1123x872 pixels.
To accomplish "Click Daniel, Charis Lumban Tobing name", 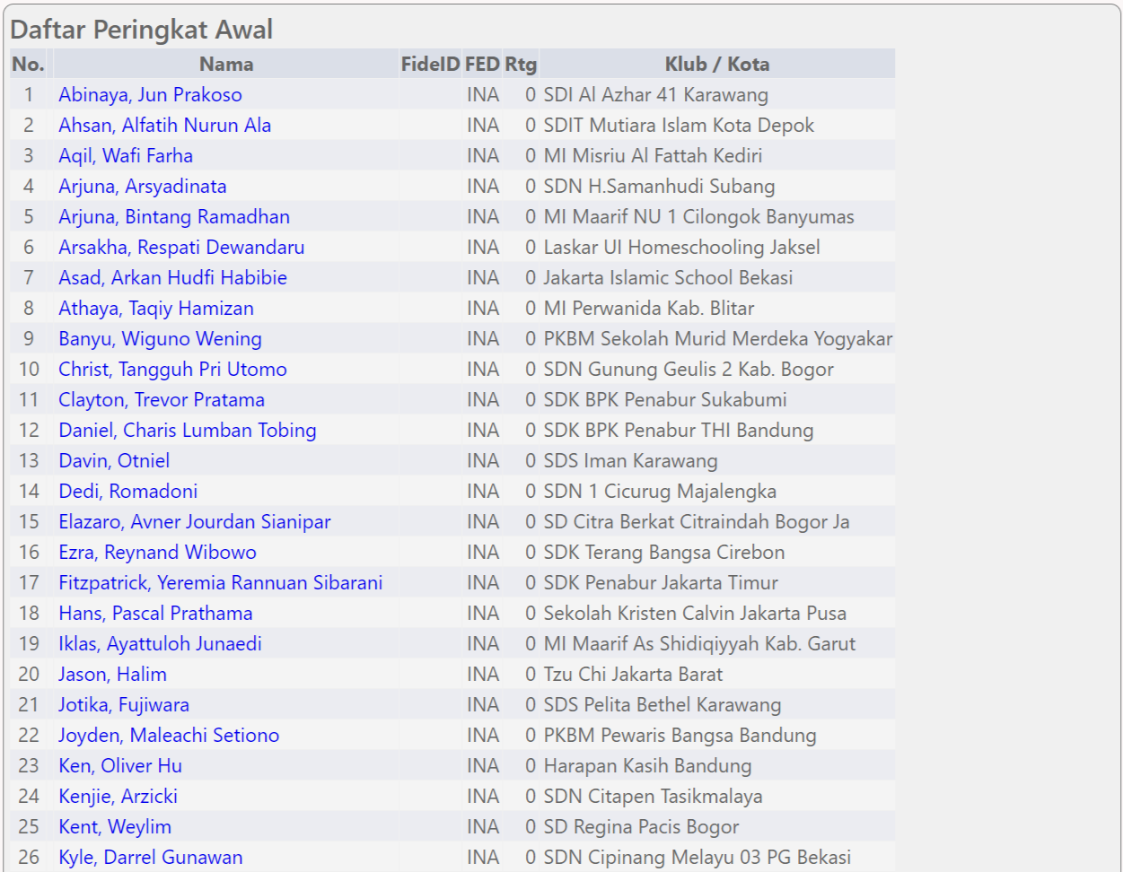I will [188, 431].
